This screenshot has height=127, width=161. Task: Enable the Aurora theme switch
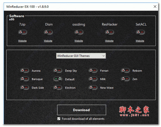(25, 71)
